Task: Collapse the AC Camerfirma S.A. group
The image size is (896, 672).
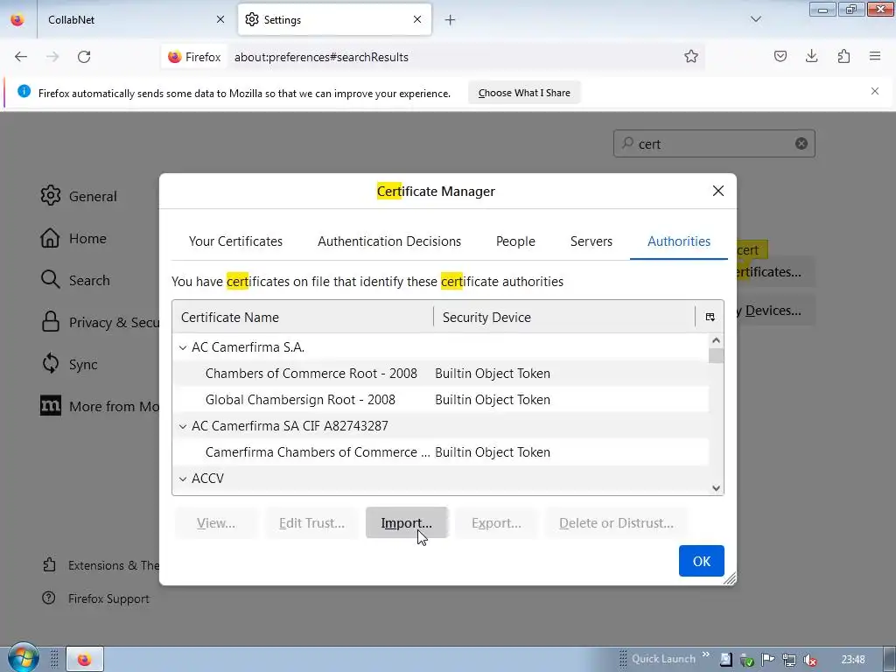Action: 183,347
